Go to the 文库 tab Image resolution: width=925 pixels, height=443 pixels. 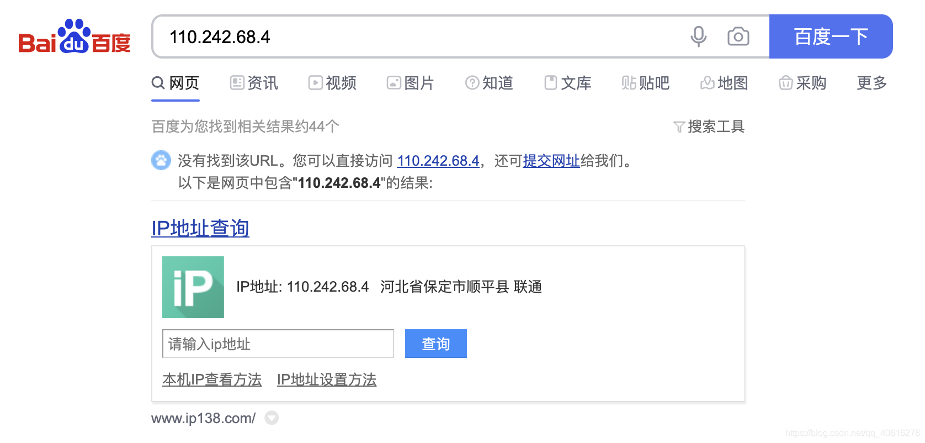coord(567,83)
